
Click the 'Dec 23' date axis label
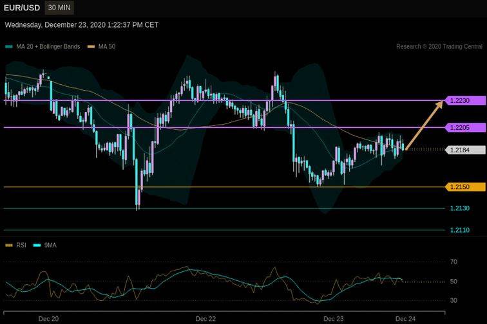[334, 319]
